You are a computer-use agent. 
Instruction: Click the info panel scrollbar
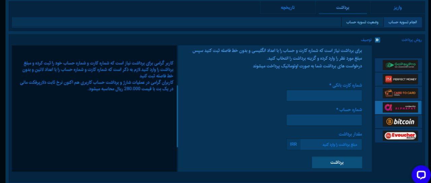tap(177, 116)
